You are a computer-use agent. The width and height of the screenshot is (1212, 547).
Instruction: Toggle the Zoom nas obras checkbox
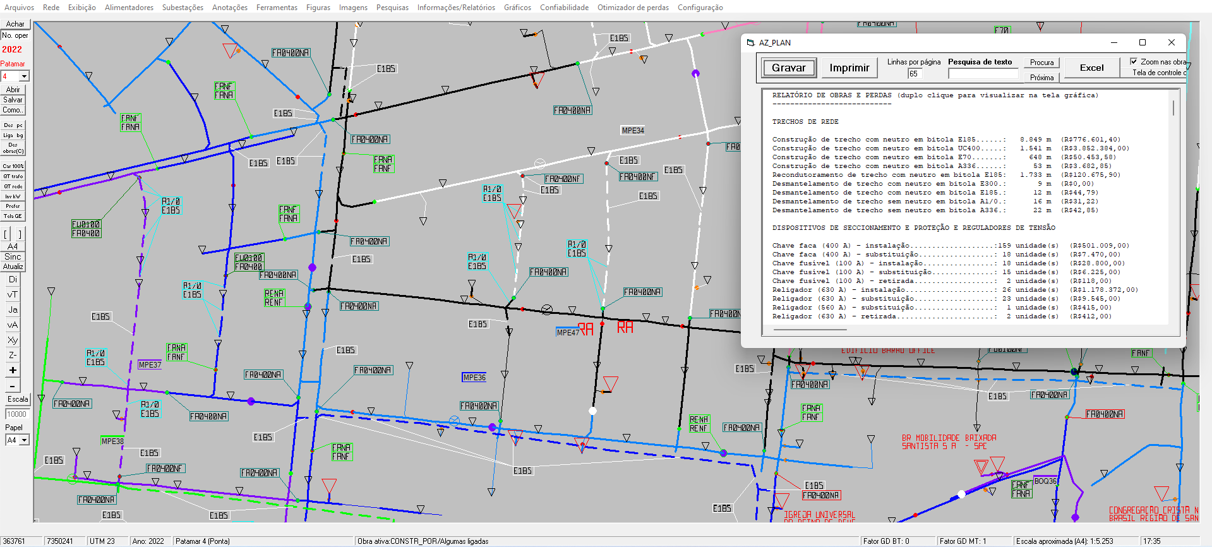[x=1134, y=61]
